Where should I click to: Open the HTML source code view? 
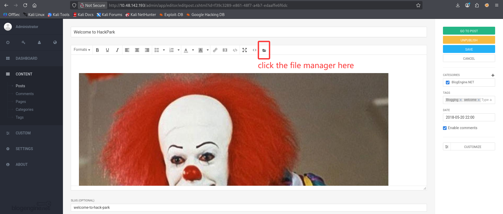(x=255, y=50)
